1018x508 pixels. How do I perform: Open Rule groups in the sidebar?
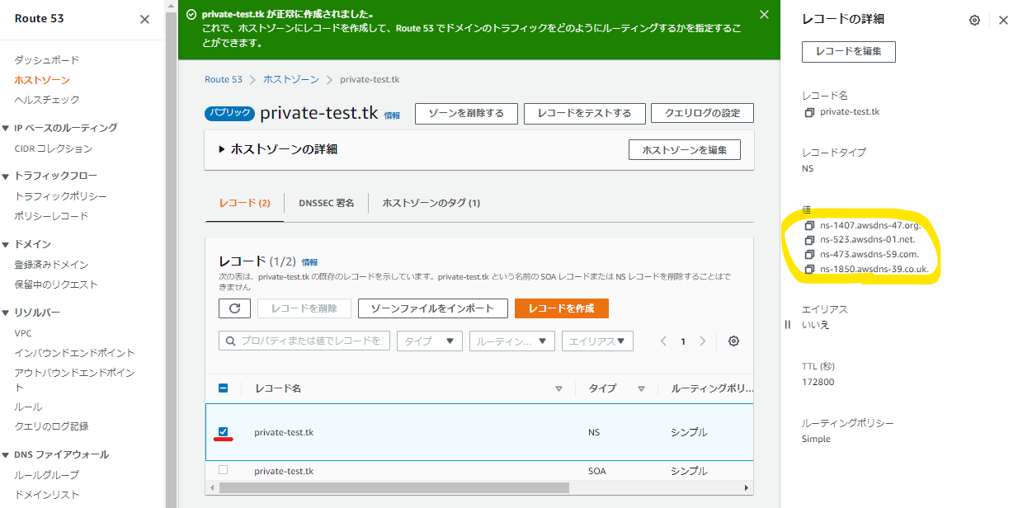point(47,475)
